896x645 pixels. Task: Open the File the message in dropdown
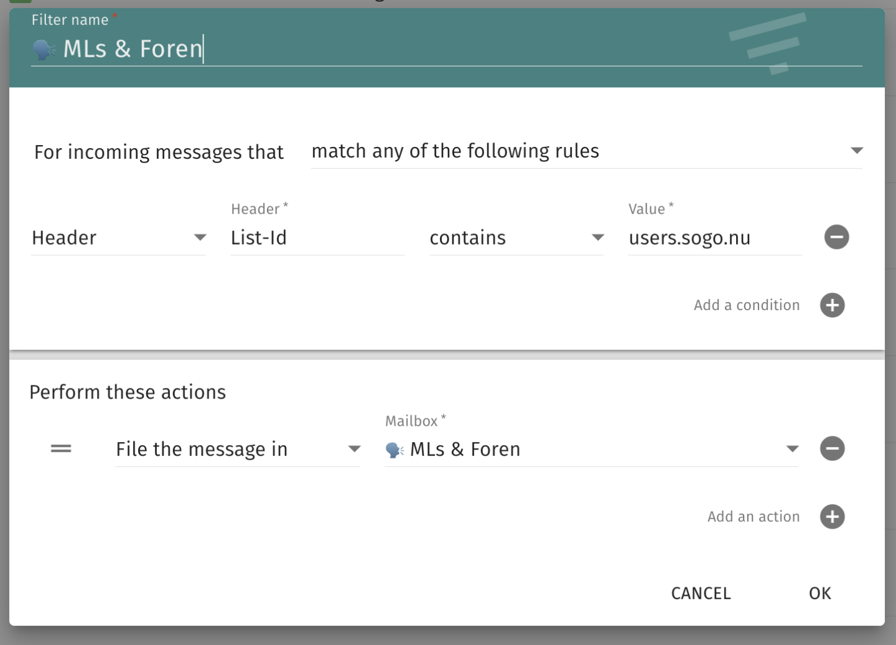click(238, 450)
